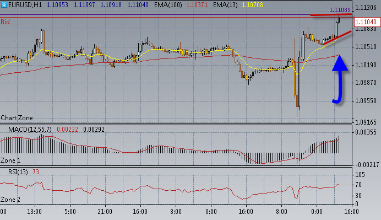Viewport: 381px width, 220px height.
Task: Click the 5:00 time axis label
Action: [x=70, y=212]
